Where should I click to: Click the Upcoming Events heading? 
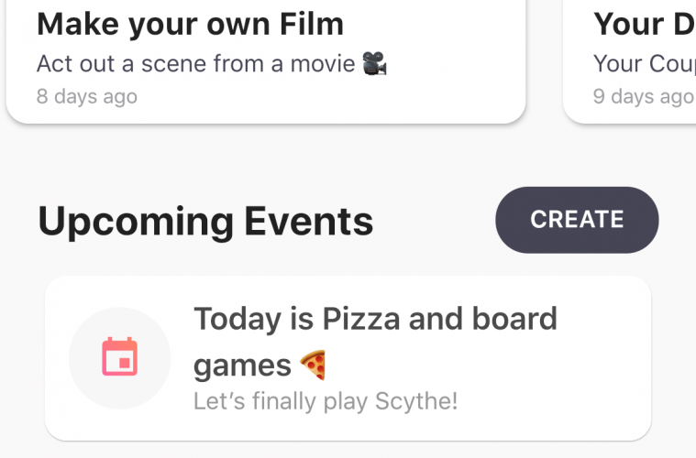coord(205,221)
